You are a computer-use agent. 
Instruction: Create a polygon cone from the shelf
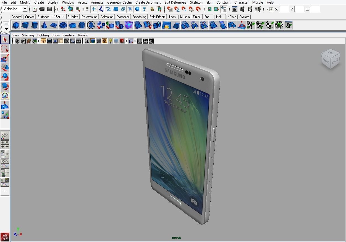pyautogui.click(x=44, y=25)
